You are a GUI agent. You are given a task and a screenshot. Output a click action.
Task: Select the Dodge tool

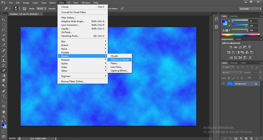click(4, 86)
